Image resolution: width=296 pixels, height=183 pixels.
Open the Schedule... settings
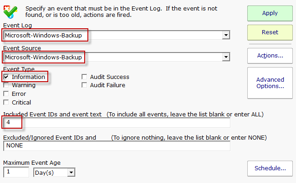pyautogui.click(x=270, y=168)
